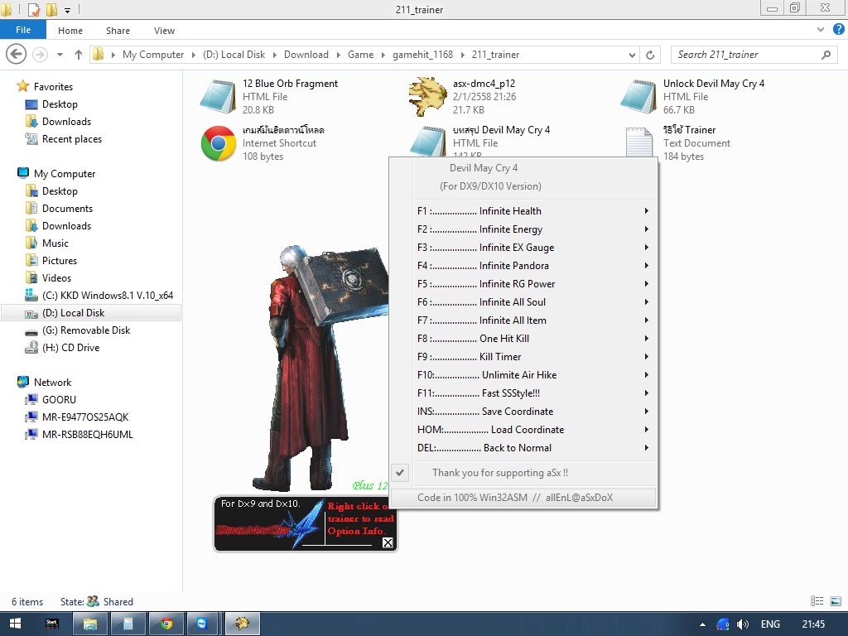
Task: Open the Unlock Devil May Cry 4 file icon
Action: [x=638, y=96]
